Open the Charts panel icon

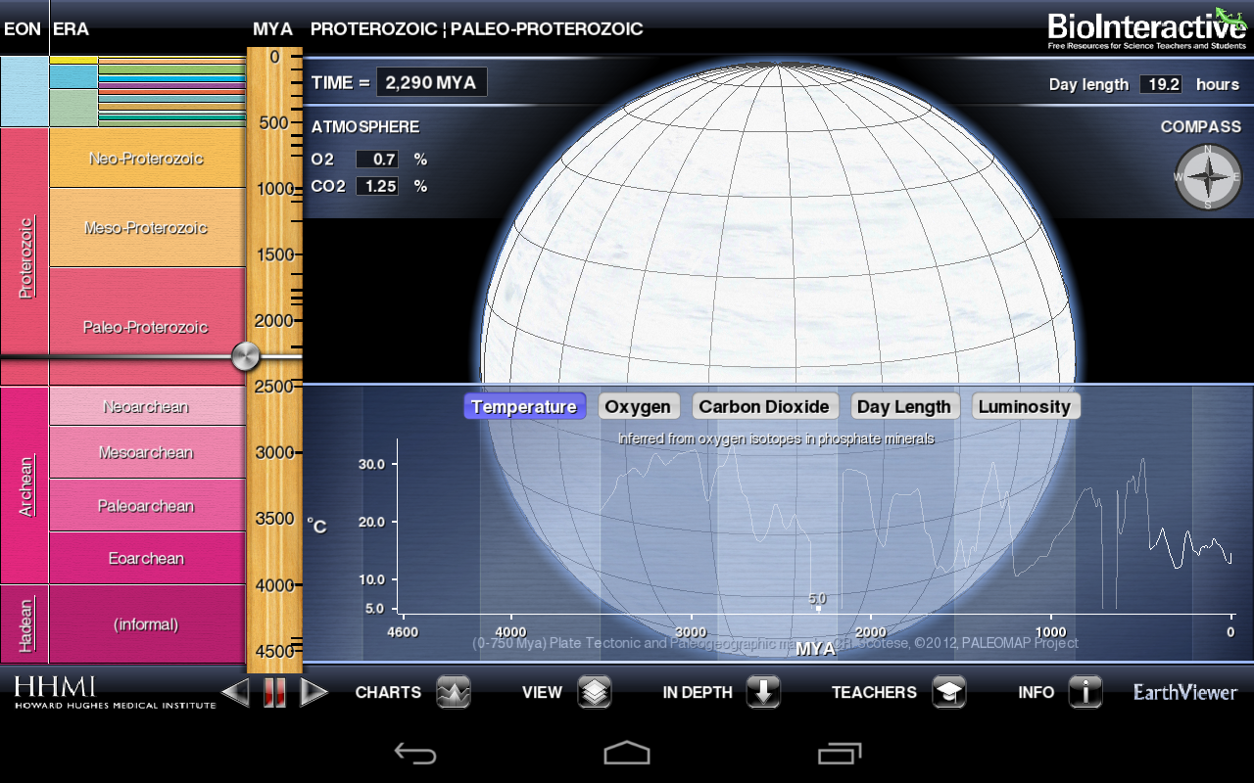click(454, 692)
